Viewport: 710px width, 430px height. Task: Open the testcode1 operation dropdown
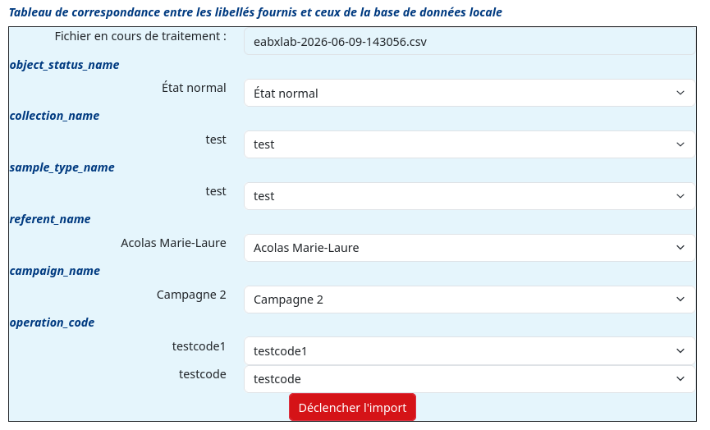tap(470, 350)
